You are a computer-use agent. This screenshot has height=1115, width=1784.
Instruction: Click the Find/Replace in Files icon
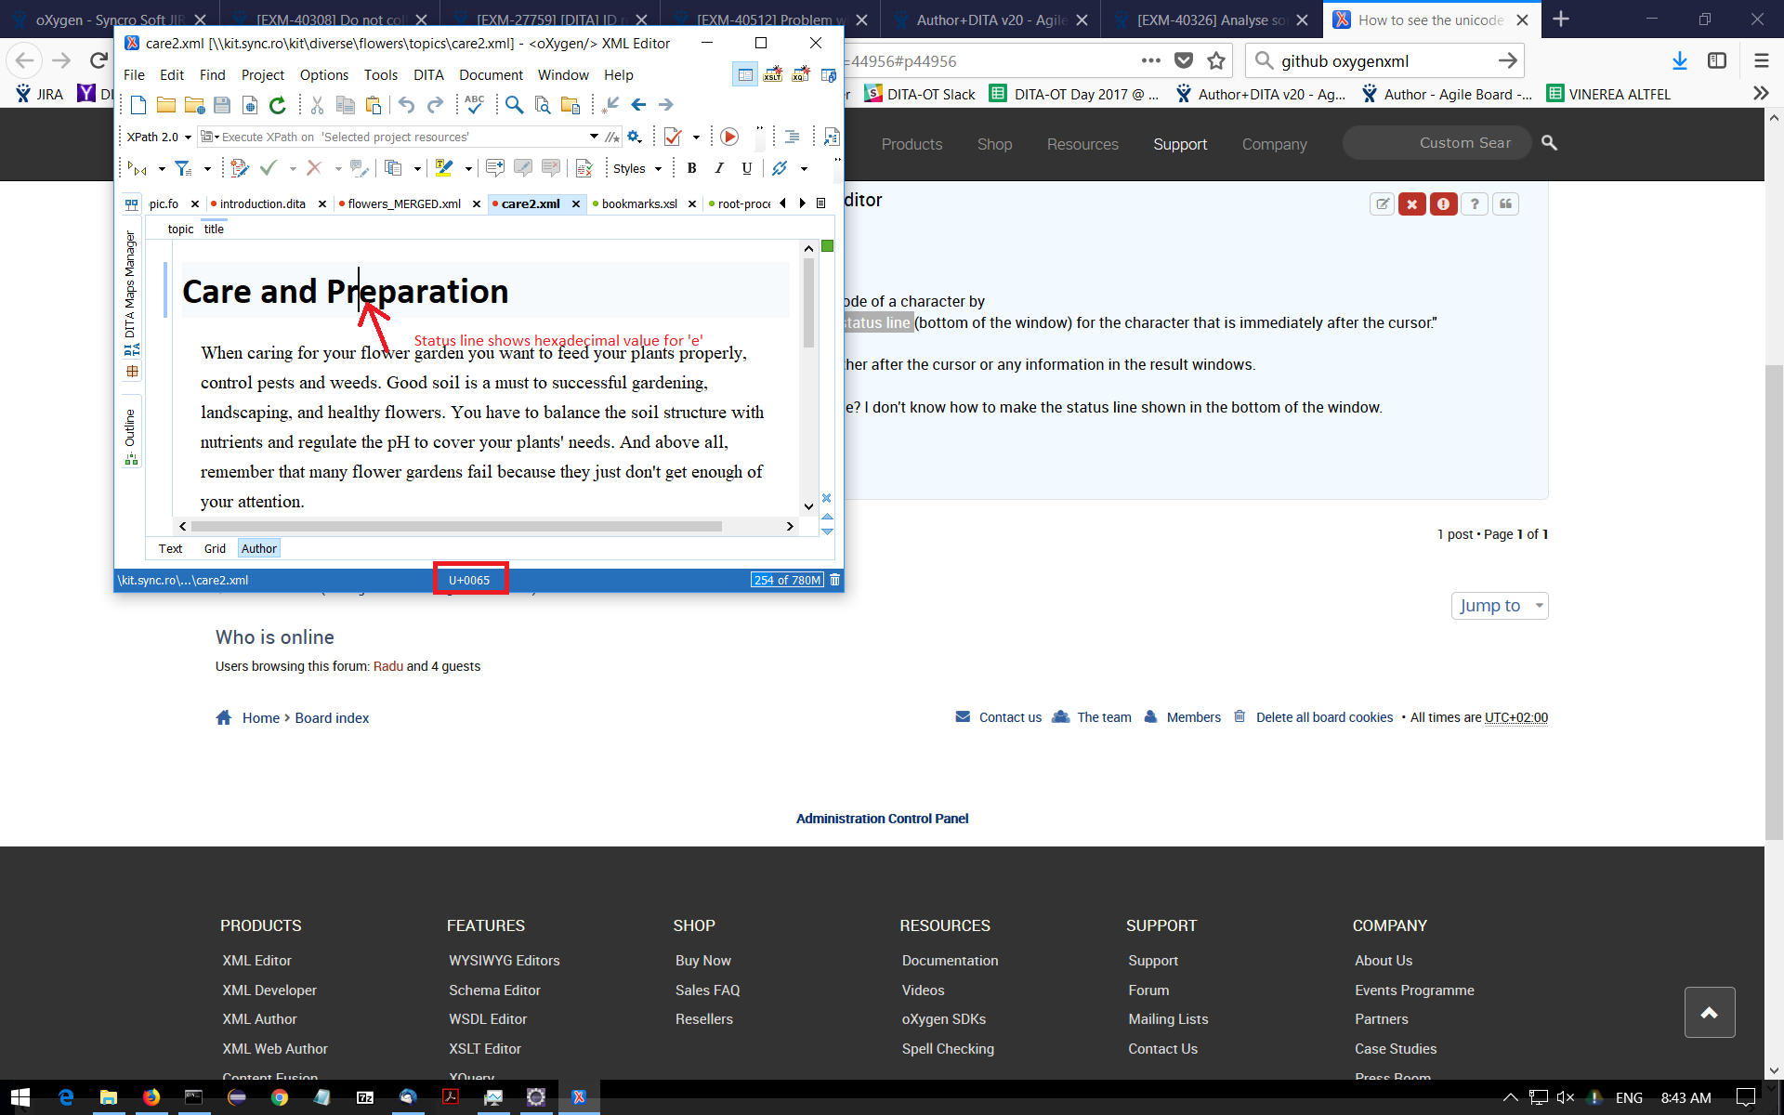click(x=543, y=105)
